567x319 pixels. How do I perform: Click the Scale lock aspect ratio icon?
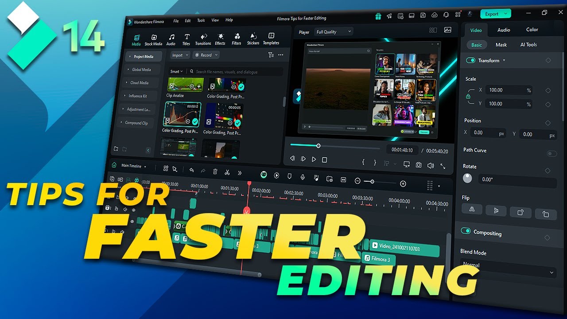[x=468, y=96]
